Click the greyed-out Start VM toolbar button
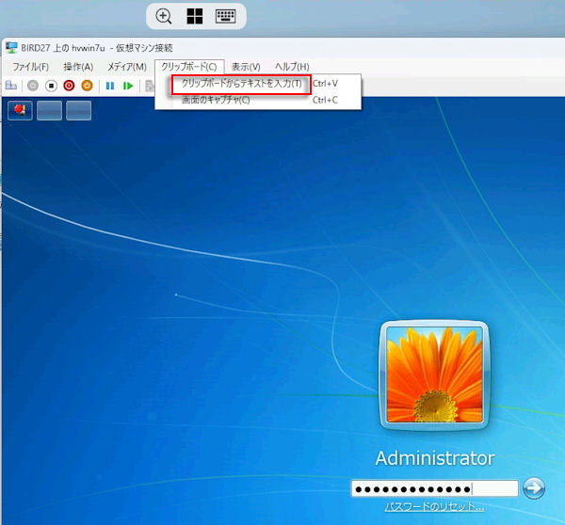565x525 pixels. click(33, 86)
